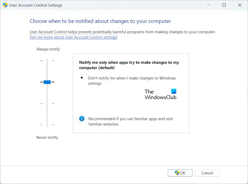Click the 'Always notify' label

pos(48,49)
